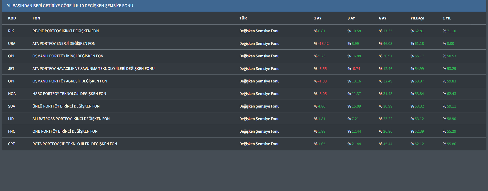Click the 1 YIL column header
This screenshot has height=191, width=488.
[x=447, y=18]
